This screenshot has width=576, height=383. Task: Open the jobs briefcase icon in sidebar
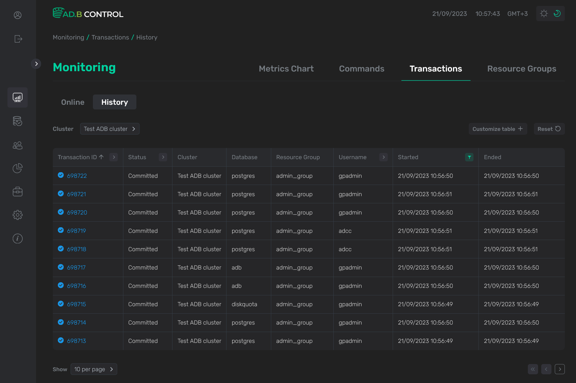pyautogui.click(x=17, y=191)
